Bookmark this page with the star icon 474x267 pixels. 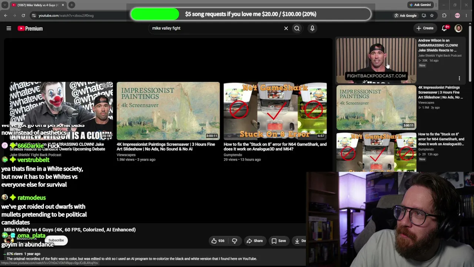(432, 16)
